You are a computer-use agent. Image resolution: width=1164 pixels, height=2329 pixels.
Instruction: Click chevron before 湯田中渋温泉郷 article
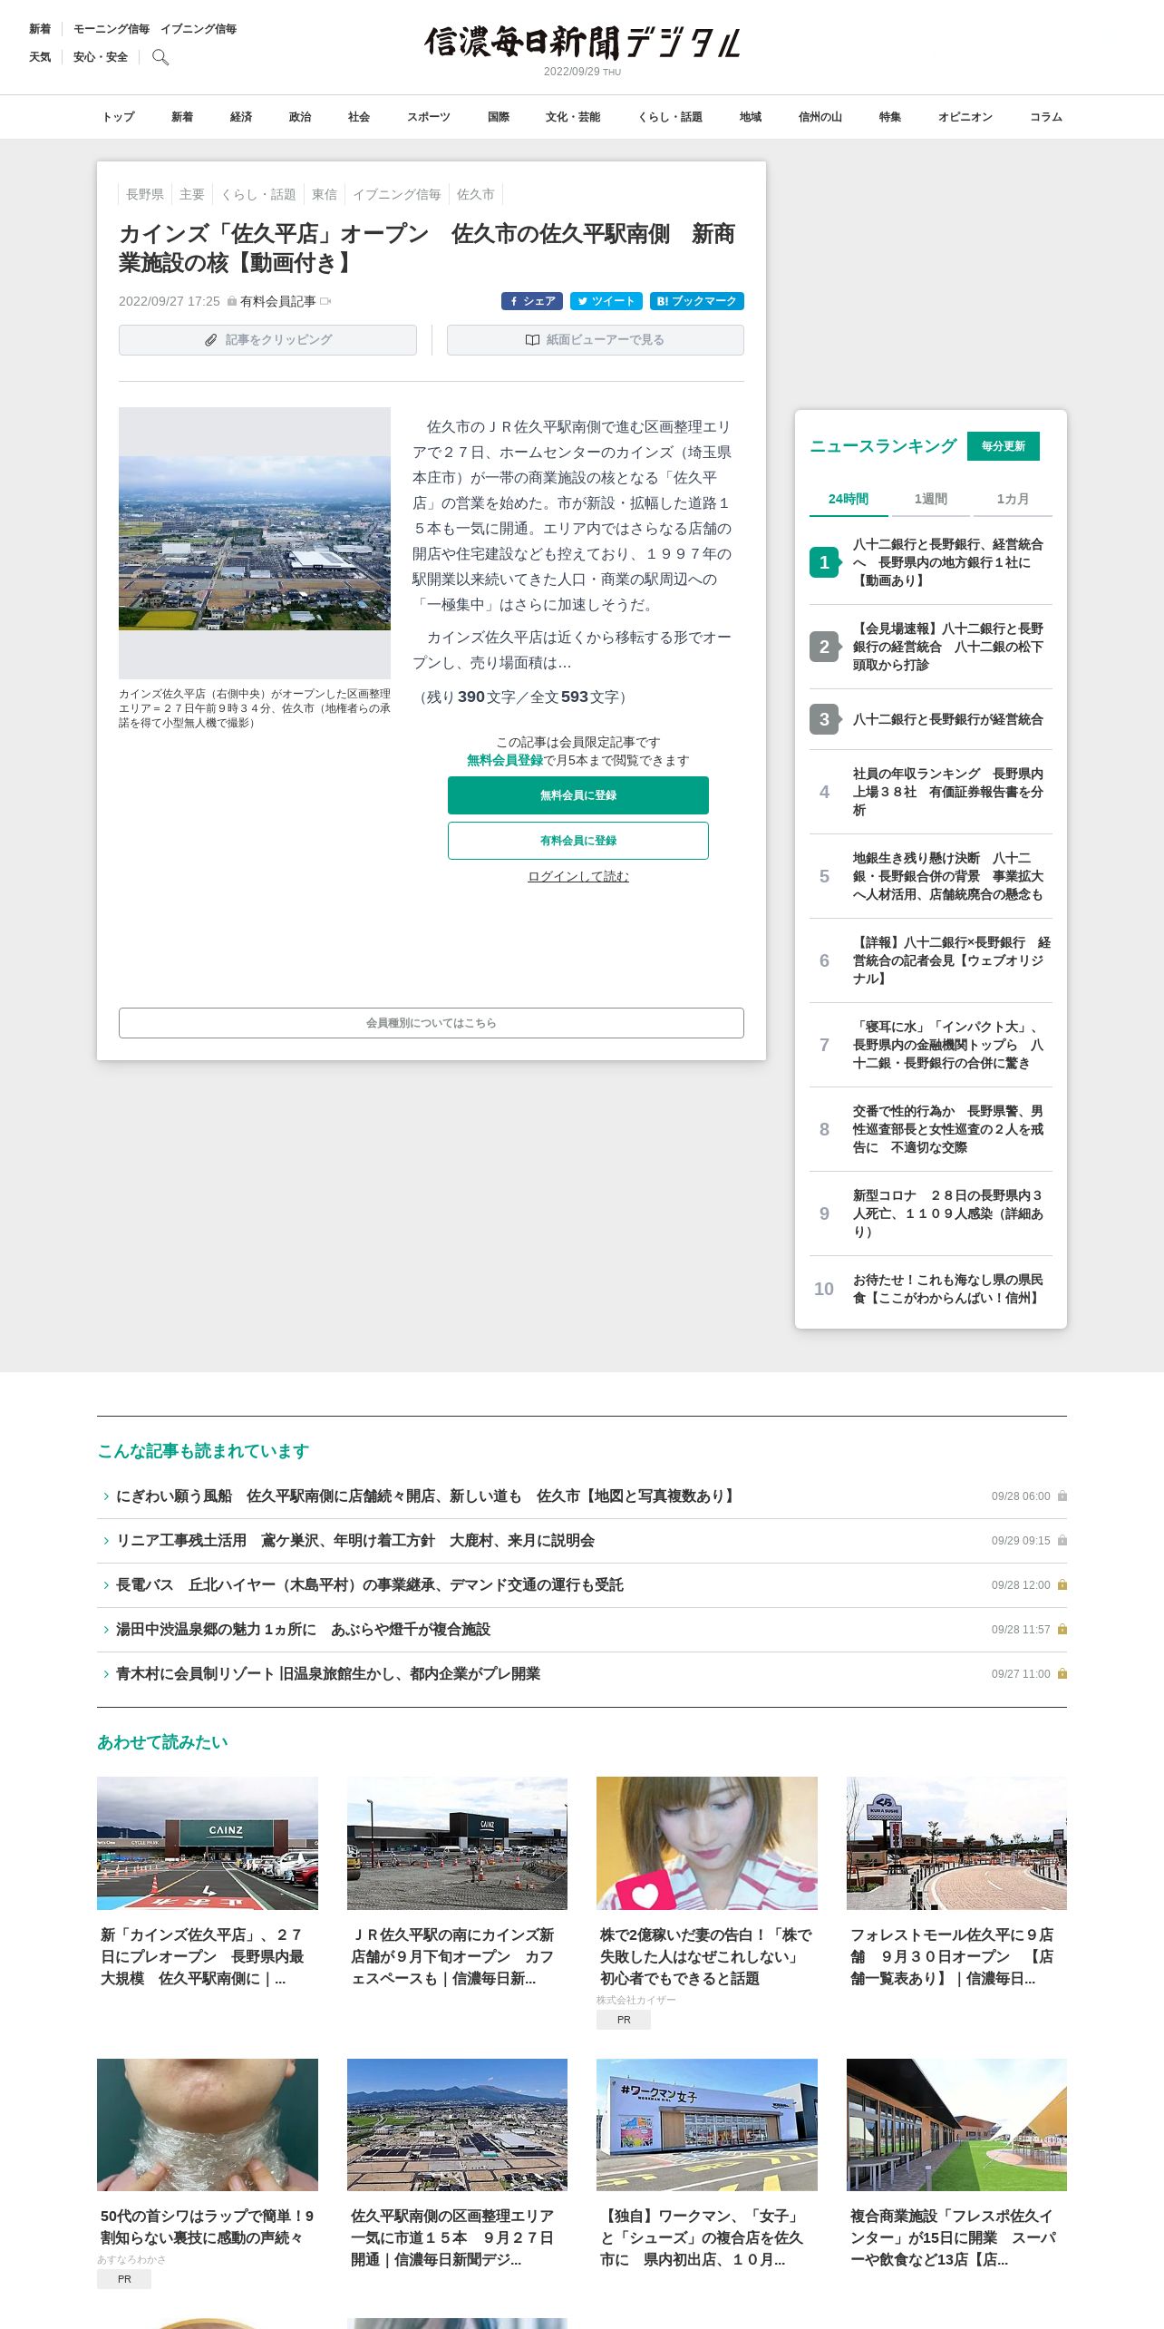(x=106, y=1630)
